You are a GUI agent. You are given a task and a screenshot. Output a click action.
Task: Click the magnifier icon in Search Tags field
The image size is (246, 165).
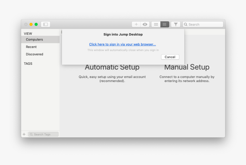click(x=31, y=134)
